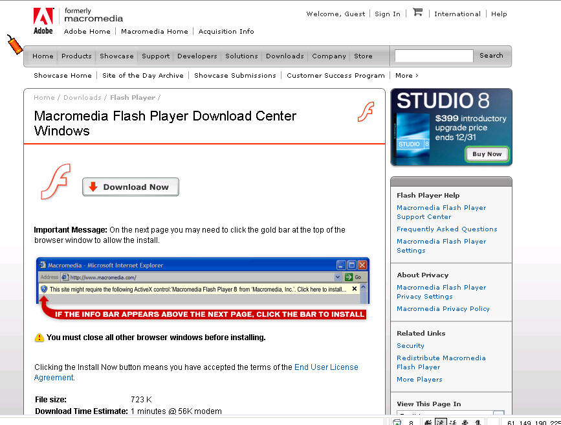Click Flash Player in the breadcrumb
561x425 pixels.
pyautogui.click(x=133, y=97)
